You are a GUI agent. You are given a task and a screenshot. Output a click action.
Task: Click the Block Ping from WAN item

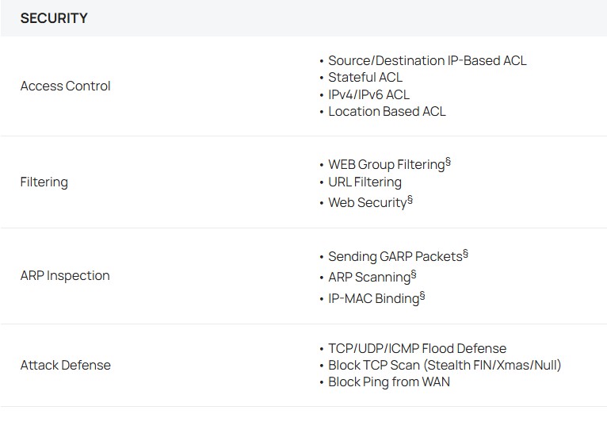tap(389, 381)
